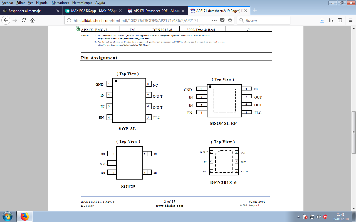356x222 pixels.
Task: Show site information icon in address bar
Action: [69, 20]
